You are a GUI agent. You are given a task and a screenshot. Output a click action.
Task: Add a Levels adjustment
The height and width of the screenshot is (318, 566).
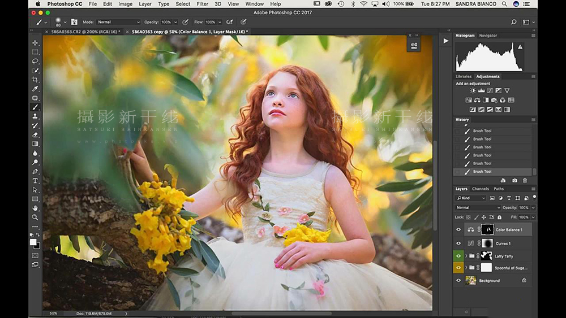(x=481, y=91)
